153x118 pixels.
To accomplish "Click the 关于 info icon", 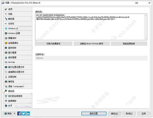I will pos(6,106).
